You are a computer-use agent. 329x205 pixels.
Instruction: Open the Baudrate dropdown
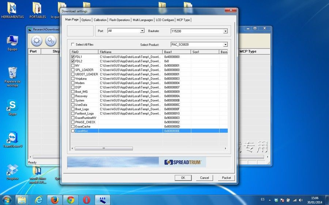click(x=225, y=31)
